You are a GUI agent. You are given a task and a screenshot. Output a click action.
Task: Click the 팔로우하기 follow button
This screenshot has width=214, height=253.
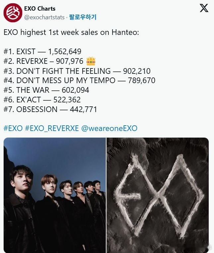(x=83, y=17)
